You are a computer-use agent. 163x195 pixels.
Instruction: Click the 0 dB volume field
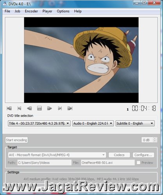[147, 140]
